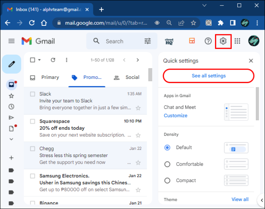This screenshot has width=265, height=209.
Task: Switch to the Primary tab
Action: [45, 77]
